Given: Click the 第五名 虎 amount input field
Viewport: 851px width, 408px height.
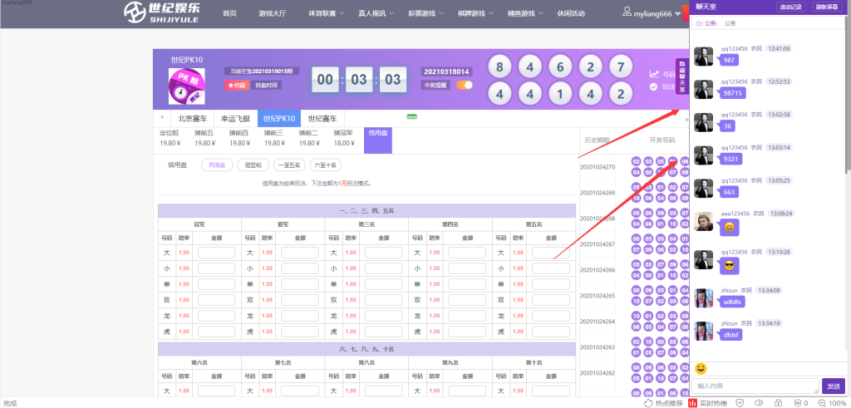Looking at the screenshot, I should point(551,332).
